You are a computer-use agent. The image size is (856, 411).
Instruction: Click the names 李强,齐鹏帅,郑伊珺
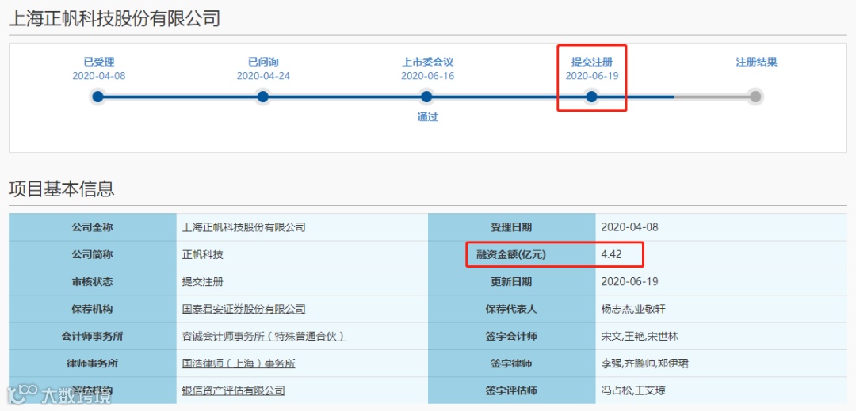[644, 363]
